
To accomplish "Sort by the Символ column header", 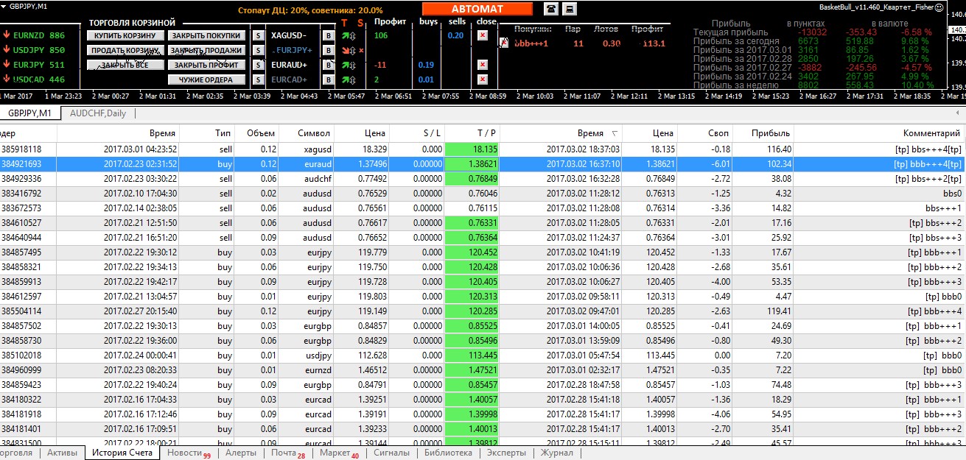I will (x=307, y=133).
